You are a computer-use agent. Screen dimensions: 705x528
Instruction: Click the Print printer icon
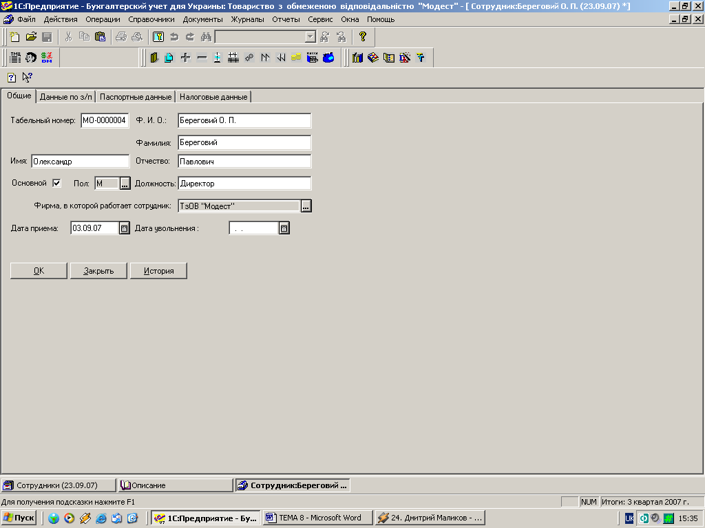[x=121, y=37]
